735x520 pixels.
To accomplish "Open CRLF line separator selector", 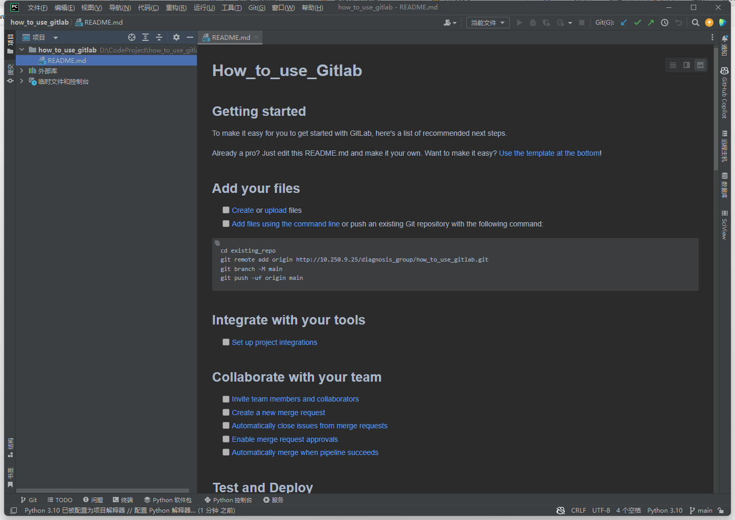I will pyautogui.click(x=579, y=511).
